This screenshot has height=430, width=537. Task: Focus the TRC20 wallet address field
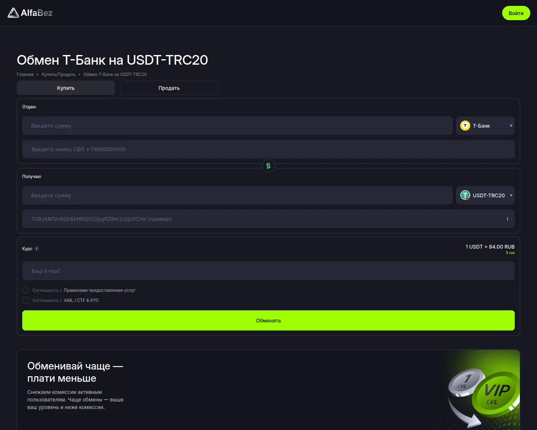pos(268,219)
